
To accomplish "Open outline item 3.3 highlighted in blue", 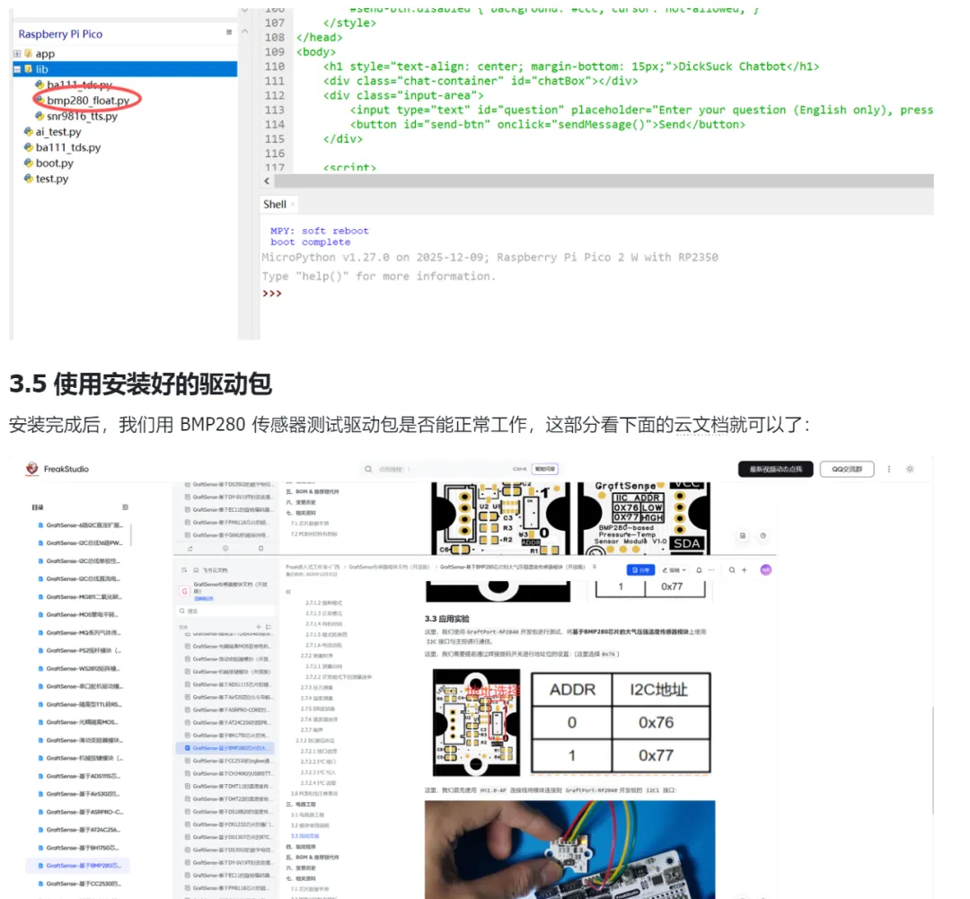I will [x=305, y=836].
